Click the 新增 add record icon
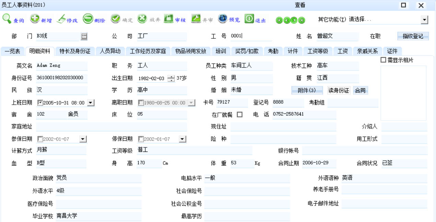This screenshot has height=222, width=436. pyautogui.click(x=35, y=19)
